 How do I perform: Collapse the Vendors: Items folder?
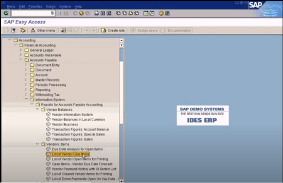point(38,144)
